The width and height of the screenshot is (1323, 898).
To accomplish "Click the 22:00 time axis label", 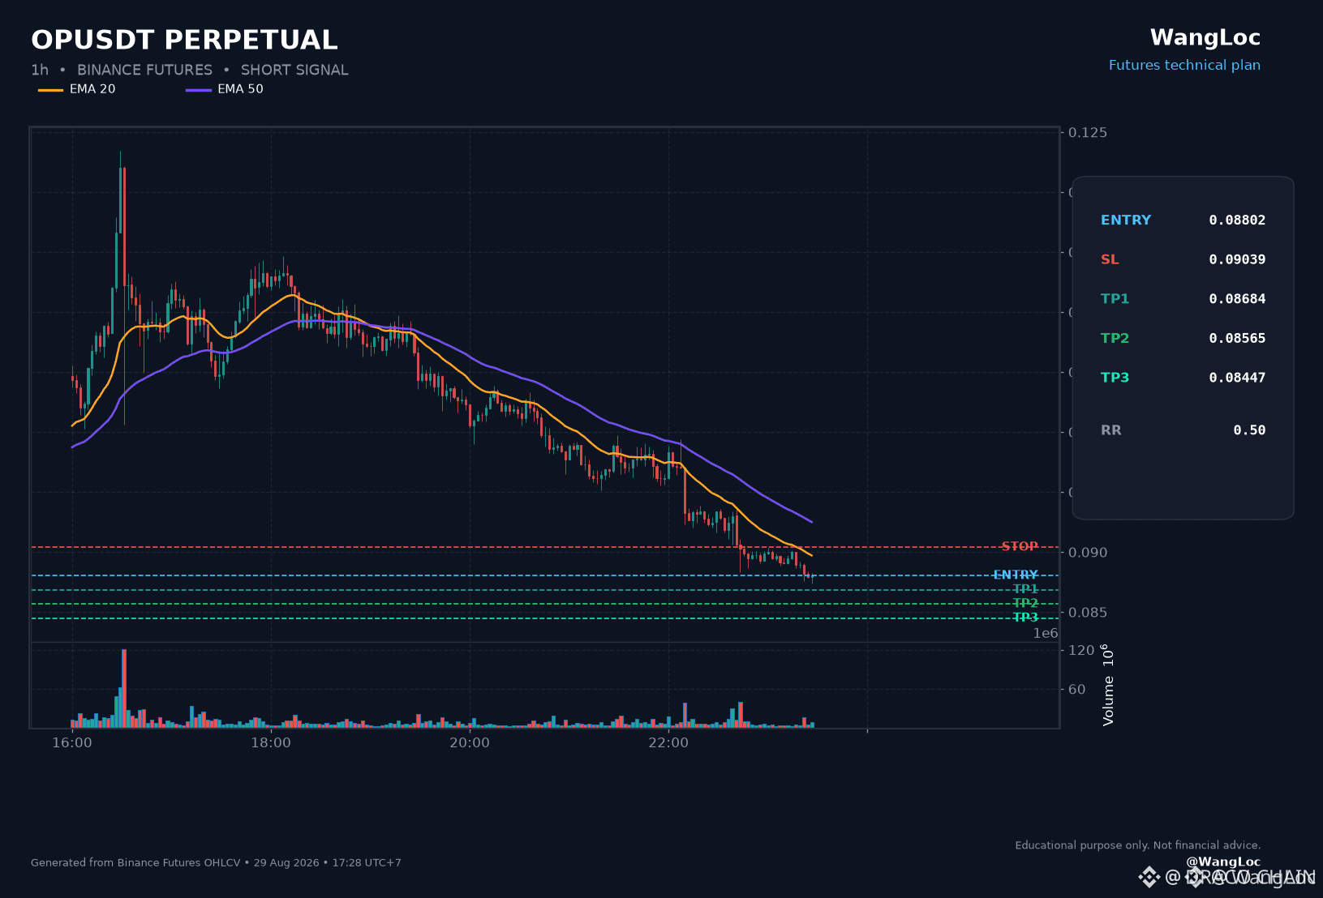I will (668, 743).
